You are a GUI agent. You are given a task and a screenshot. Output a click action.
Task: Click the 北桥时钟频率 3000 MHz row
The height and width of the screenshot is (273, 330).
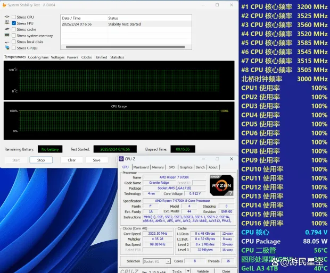[x=284, y=79]
